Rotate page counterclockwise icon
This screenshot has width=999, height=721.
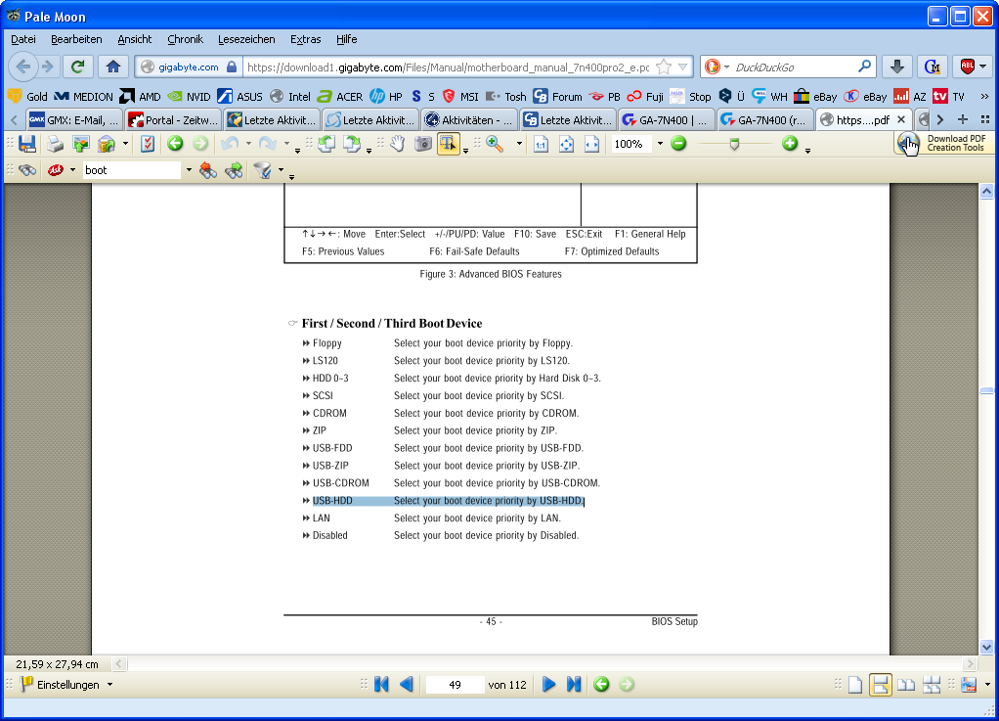tap(326, 144)
